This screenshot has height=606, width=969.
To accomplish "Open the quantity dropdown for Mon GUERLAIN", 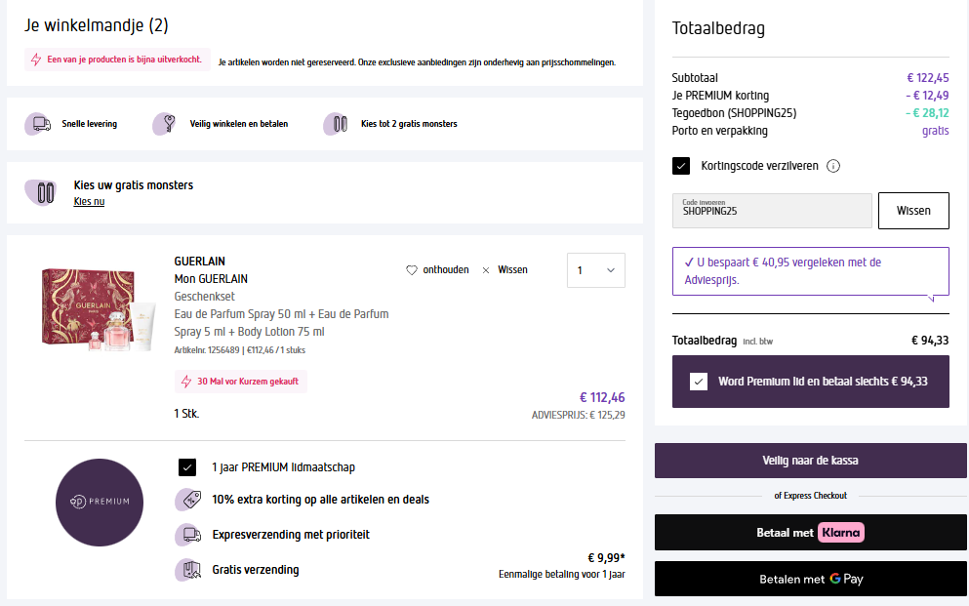I will [596, 270].
